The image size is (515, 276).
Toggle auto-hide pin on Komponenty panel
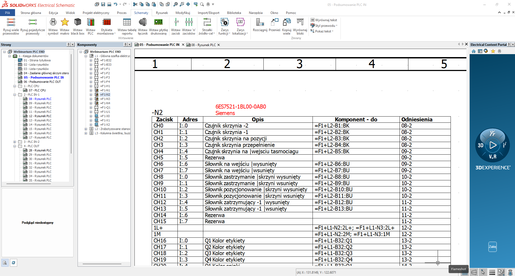pyautogui.click(x=125, y=44)
